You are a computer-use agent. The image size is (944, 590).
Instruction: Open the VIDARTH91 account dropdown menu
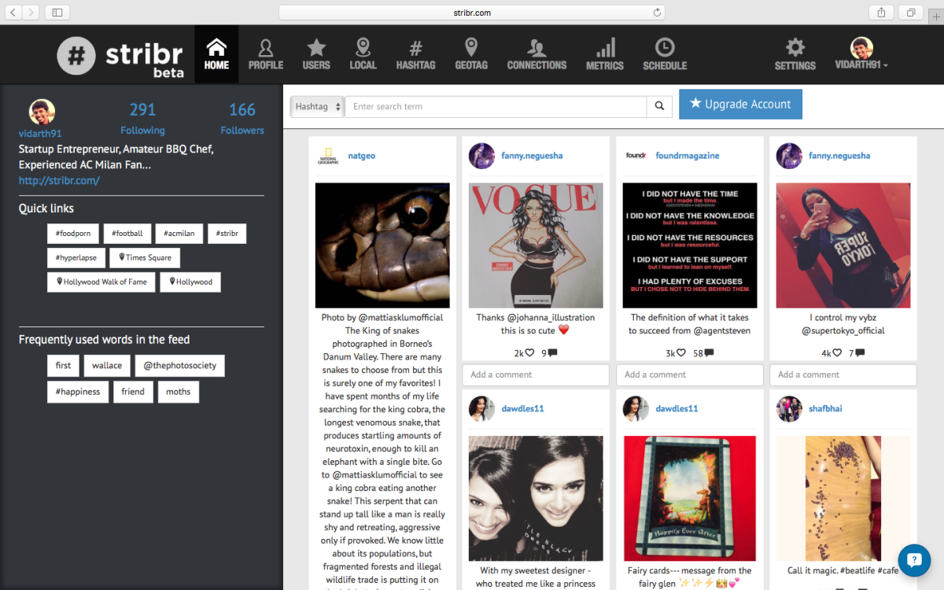click(x=861, y=53)
